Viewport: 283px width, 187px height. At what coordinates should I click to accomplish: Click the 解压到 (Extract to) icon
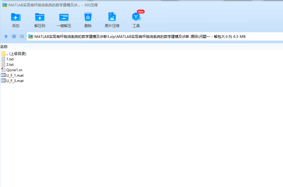(40, 17)
